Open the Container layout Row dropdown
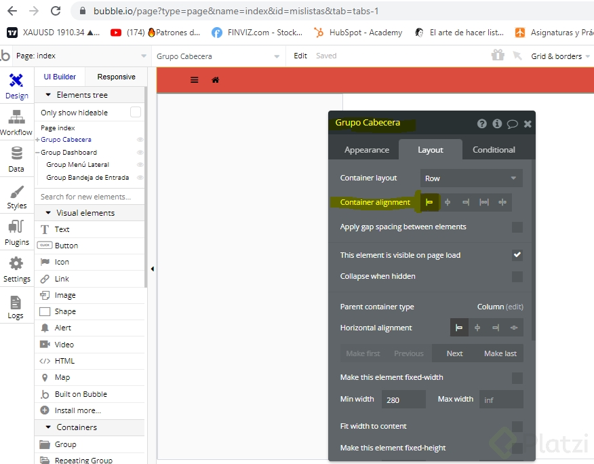 [x=471, y=178]
